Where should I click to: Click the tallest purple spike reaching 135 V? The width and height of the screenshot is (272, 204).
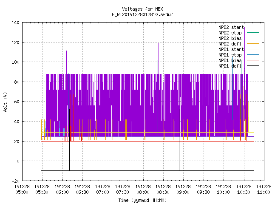[67, 50]
